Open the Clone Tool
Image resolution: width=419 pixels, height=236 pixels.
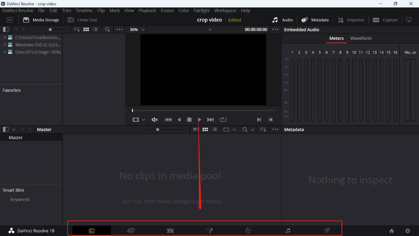coord(82,20)
